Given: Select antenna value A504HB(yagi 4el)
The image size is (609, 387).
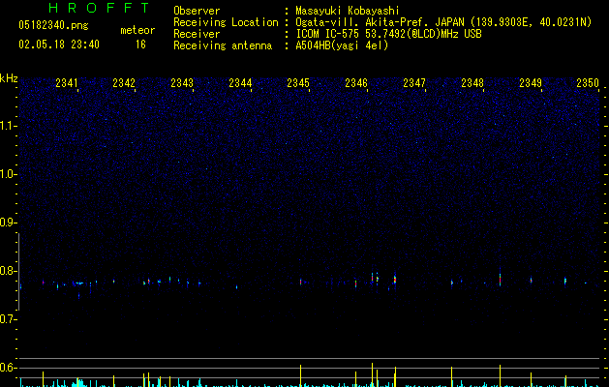Looking at the screenshot, I should coord(342,45).
